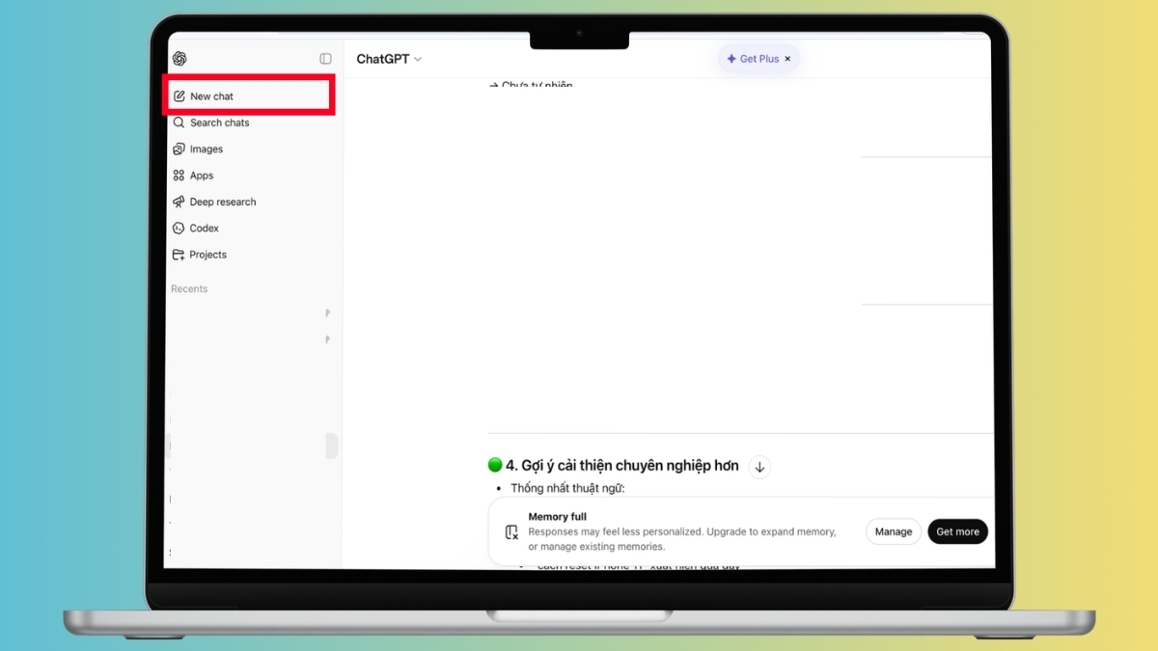The image size is (1158, 651).
Task: Click the Deep research telescope icon
Action: 179,202
